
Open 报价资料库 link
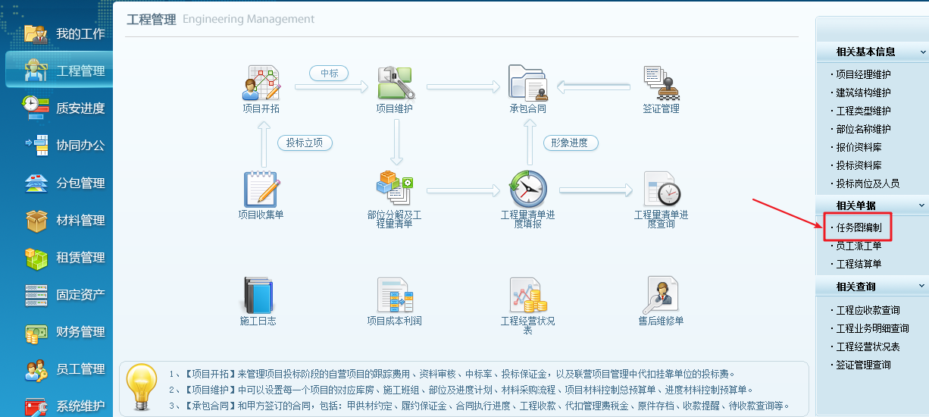(859, 147)
